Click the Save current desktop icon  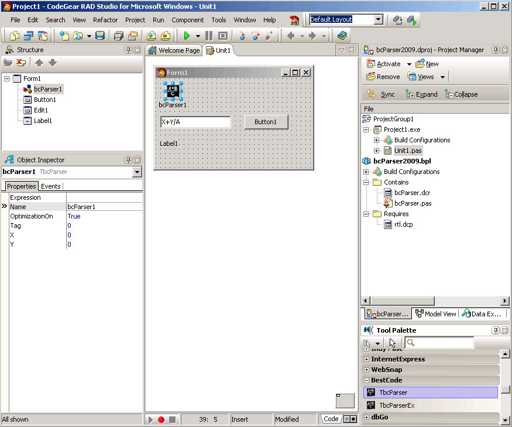tap(397, 20)
